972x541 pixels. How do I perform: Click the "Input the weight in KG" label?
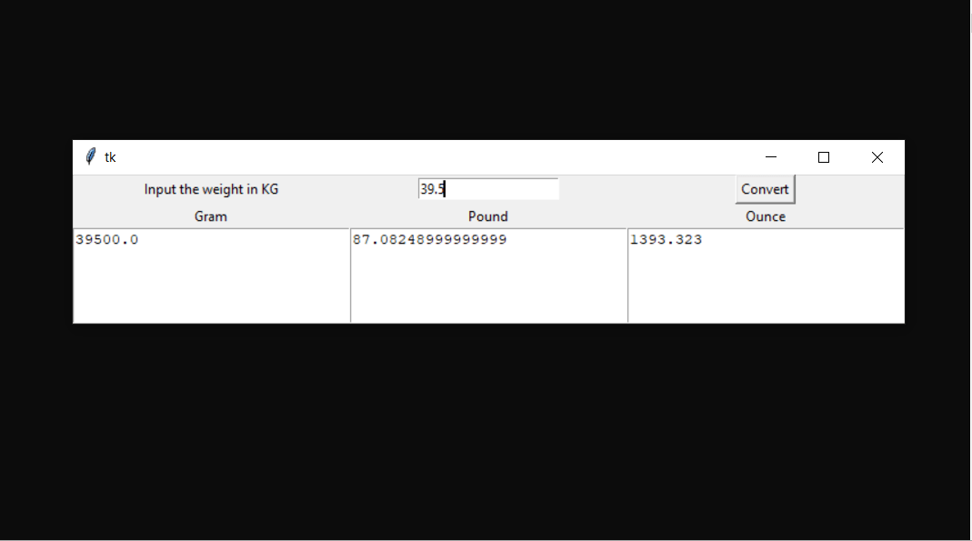(211, 189)
